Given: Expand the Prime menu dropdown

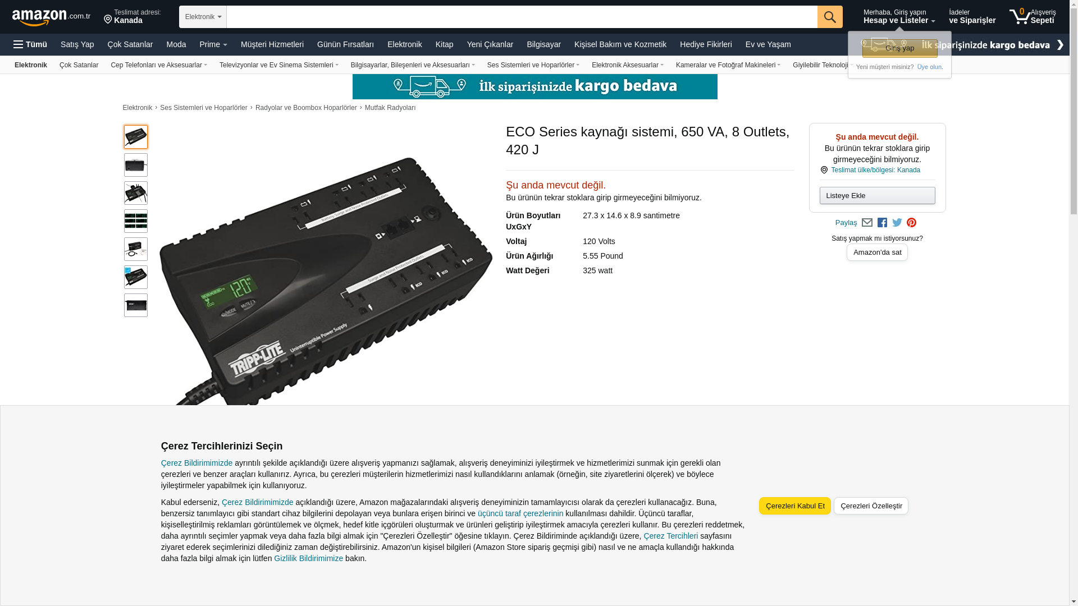Looking at the screenshot, I should coord(213,44).
